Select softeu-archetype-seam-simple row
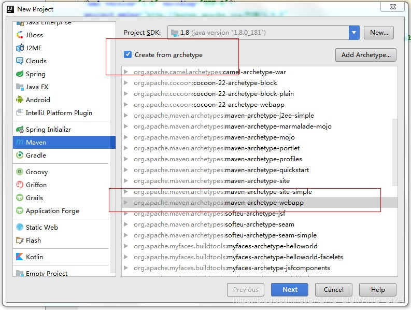 [x=260, y=235]
